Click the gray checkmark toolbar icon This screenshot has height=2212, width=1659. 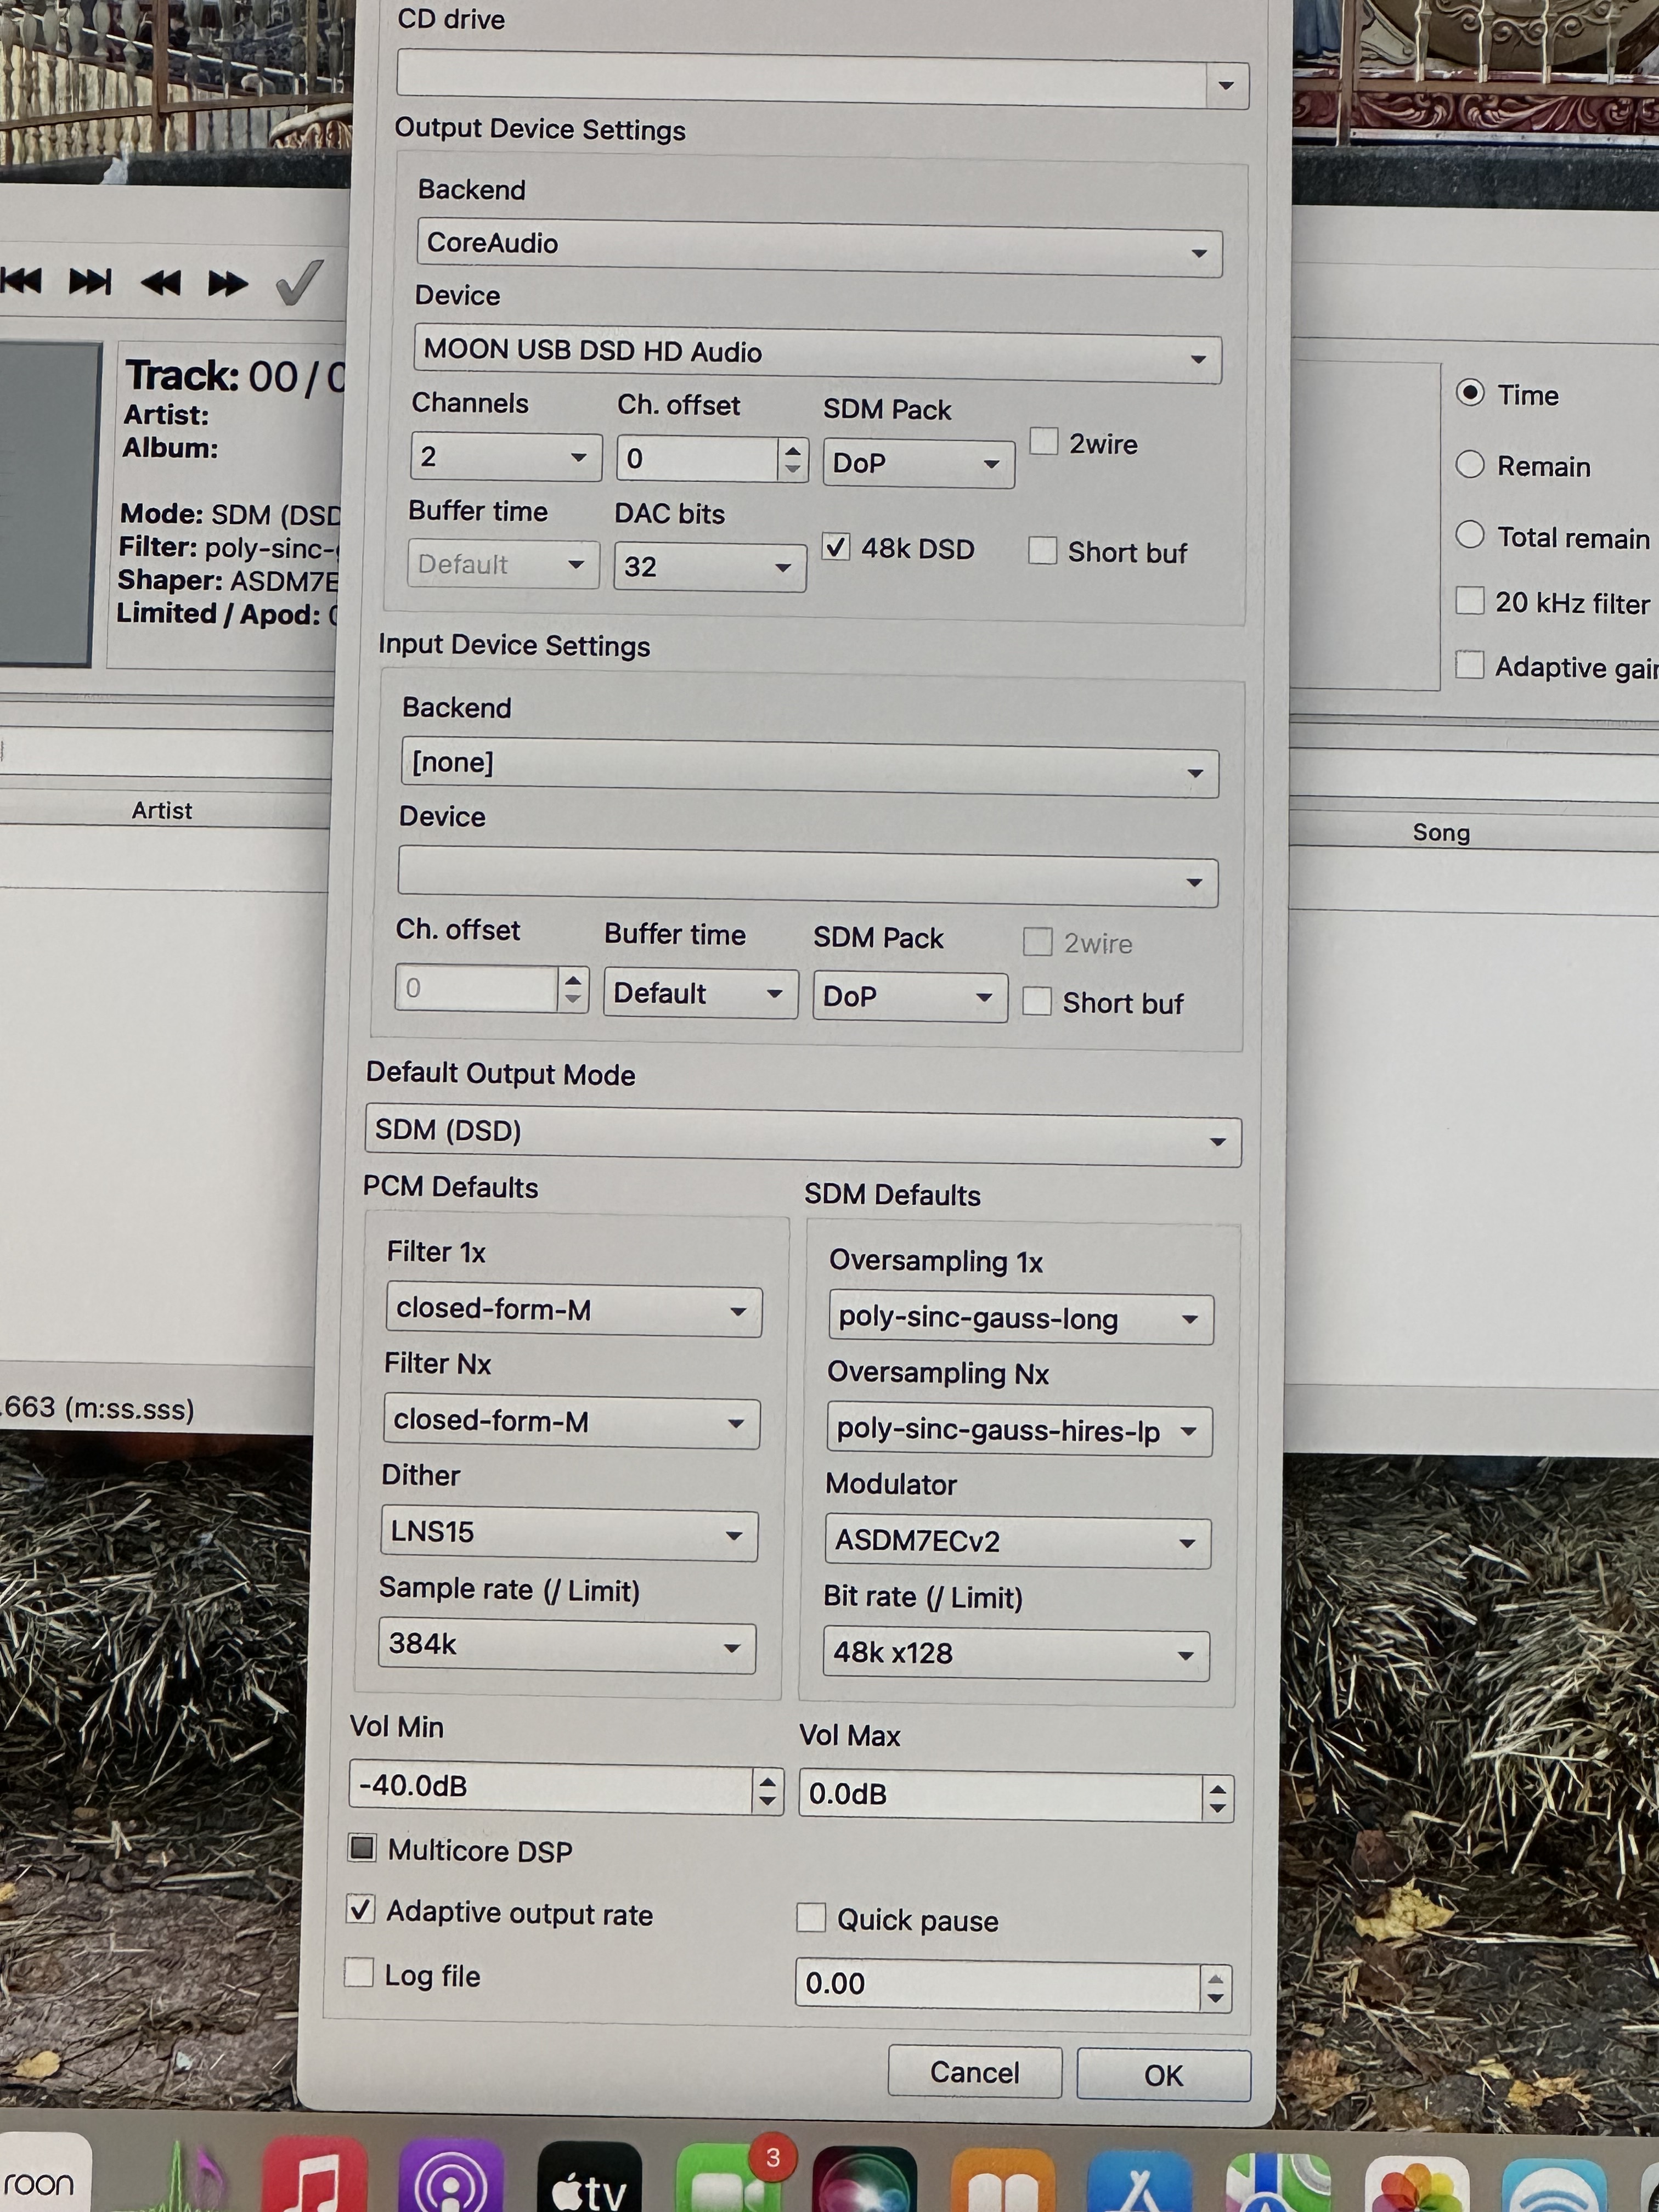[x=299, y=282]
